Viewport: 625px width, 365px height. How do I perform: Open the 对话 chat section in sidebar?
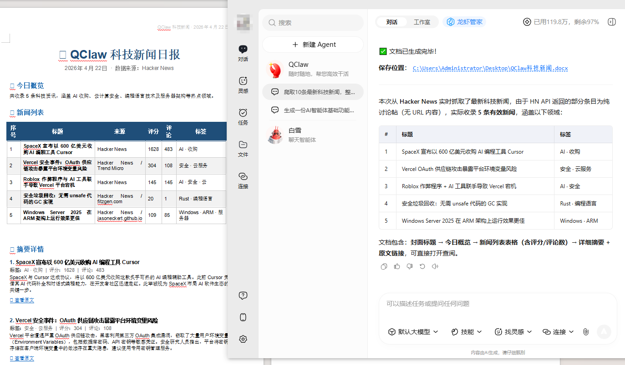pyautogui.click(x=243, y=53)
